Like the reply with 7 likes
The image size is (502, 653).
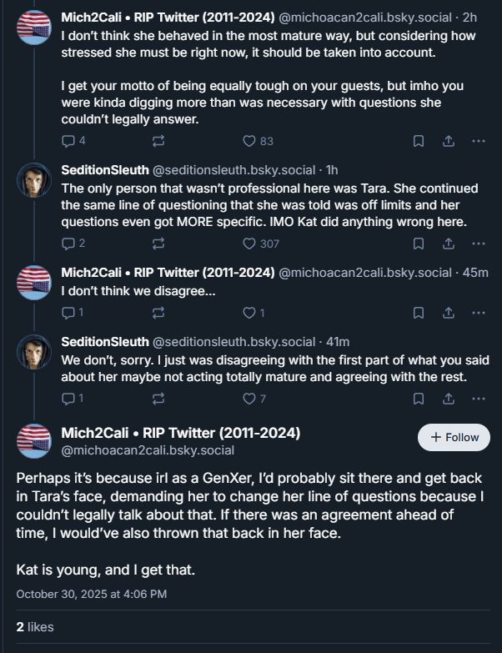click(249, 399)
